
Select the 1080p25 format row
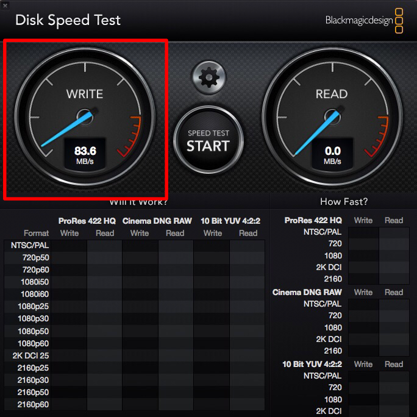coord(134,307)
